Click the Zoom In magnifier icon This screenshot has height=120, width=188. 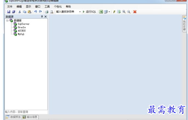(124, 12)
